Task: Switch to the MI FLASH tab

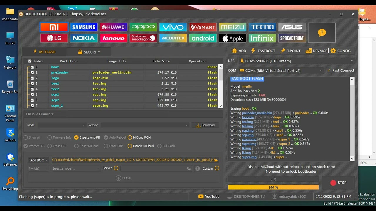Action: (x=44, y=52)
